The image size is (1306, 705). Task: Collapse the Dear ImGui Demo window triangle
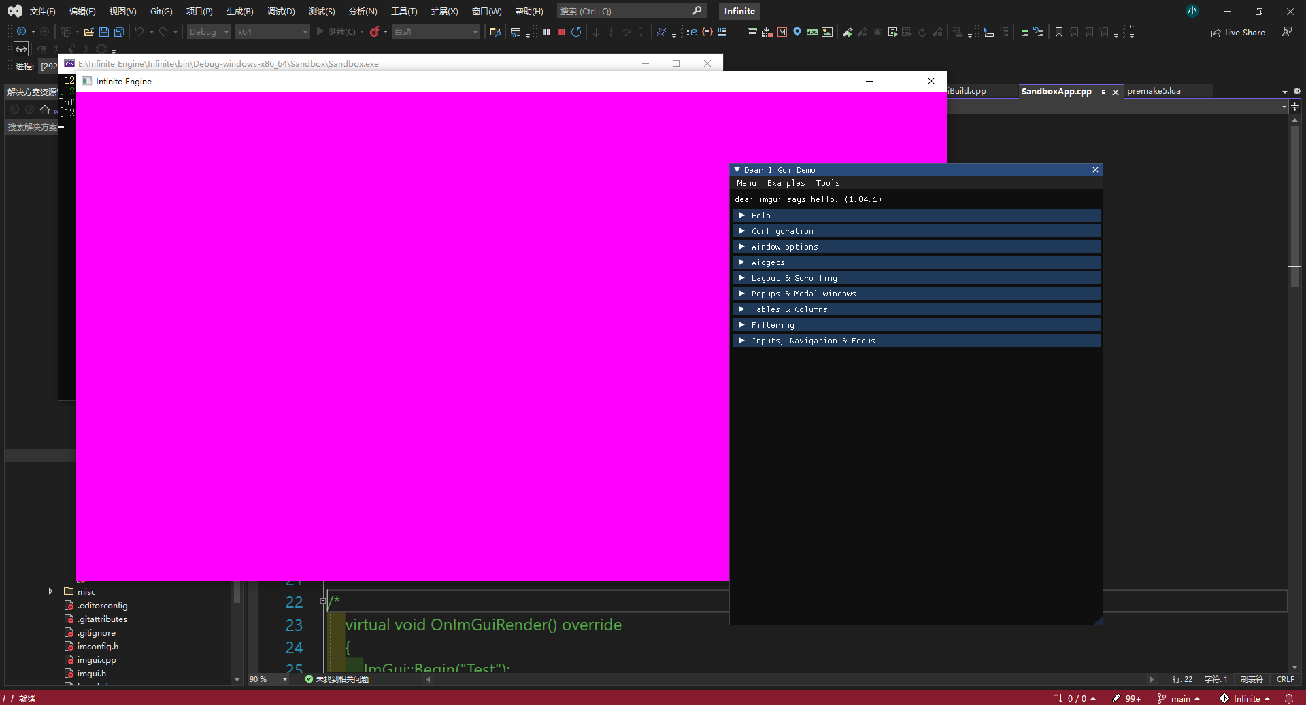coord(737,170)
